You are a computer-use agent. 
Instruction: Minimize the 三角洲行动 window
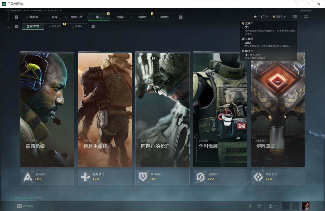[x=296, y=4]
